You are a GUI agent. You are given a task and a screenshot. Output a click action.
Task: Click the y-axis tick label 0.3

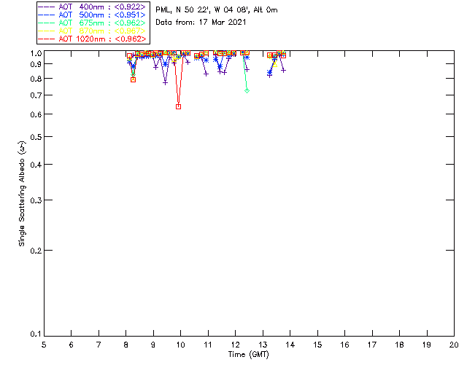36,200
